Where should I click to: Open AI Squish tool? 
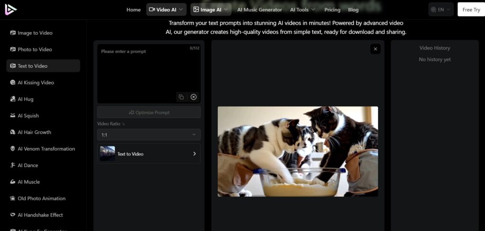pos(43,116)
